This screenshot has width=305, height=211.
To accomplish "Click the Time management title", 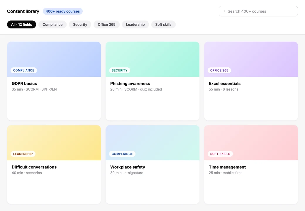I will 227,167.
